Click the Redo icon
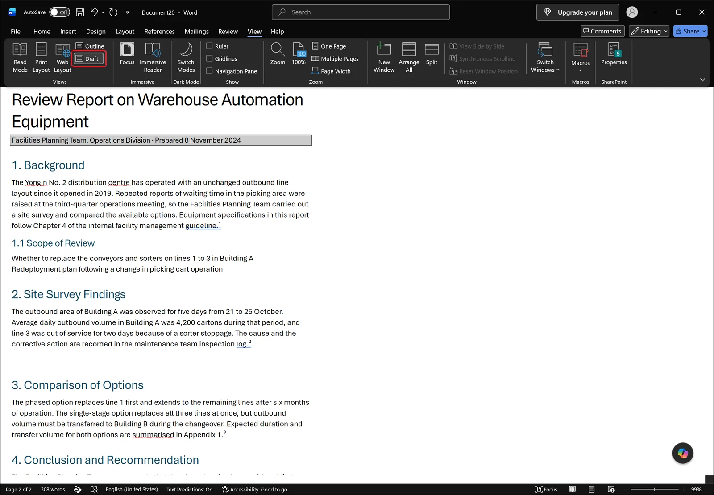714x495 pixels. pyautogui.click(x=113, y=12)
